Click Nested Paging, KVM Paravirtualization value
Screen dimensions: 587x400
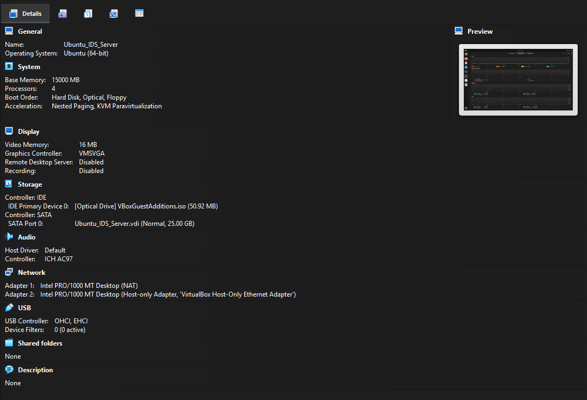point(107,106)
